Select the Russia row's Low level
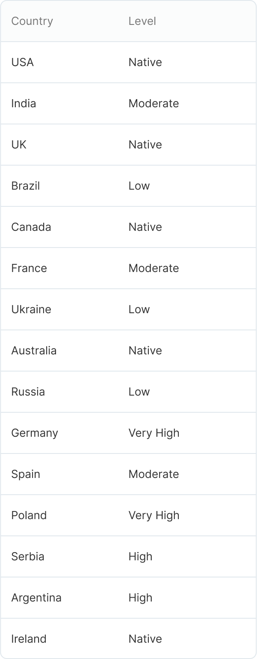The height and width of the screenshot is (659, 257). pos(139,392)
